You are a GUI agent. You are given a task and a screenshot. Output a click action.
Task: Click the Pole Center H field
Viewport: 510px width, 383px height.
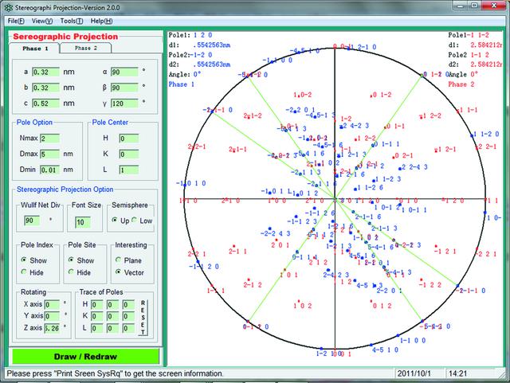pyautogui.click(x=129, y=139)
